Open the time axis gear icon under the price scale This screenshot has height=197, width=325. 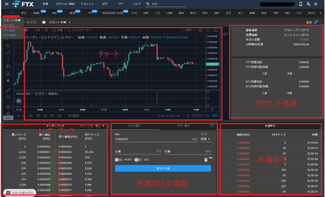(212, 110)
